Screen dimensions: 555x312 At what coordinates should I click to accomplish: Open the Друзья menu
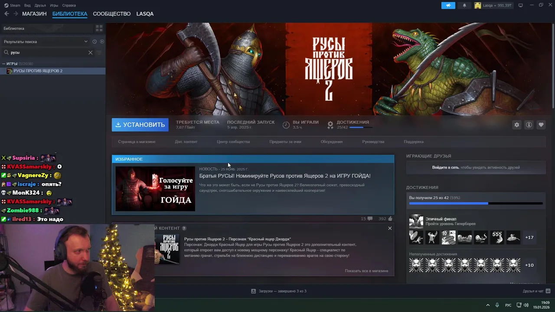coord(40,5)
